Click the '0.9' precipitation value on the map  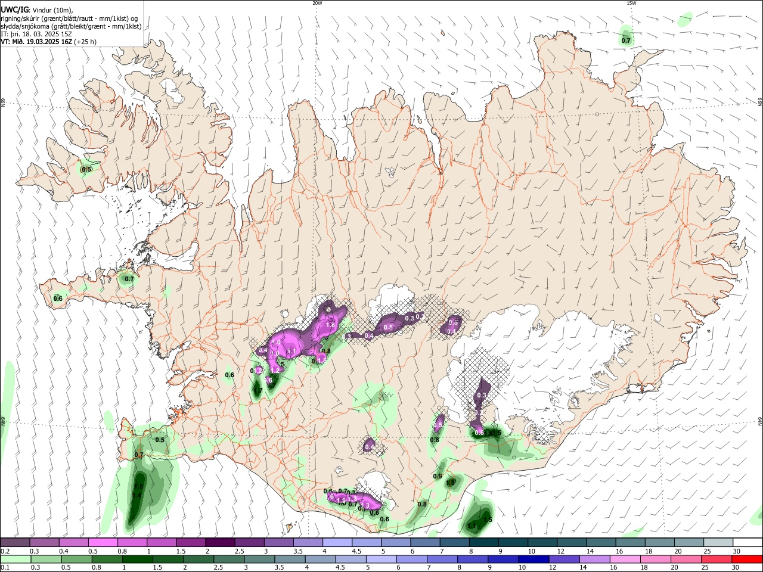(x=438, y=477)
